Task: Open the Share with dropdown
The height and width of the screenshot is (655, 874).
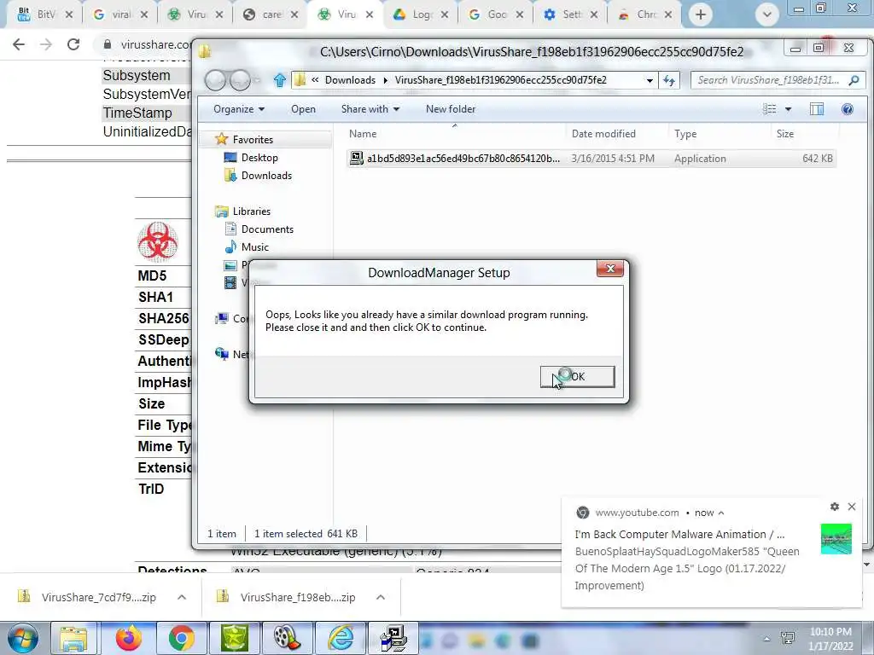Action: pyautogui.click(x=370, y=109)
